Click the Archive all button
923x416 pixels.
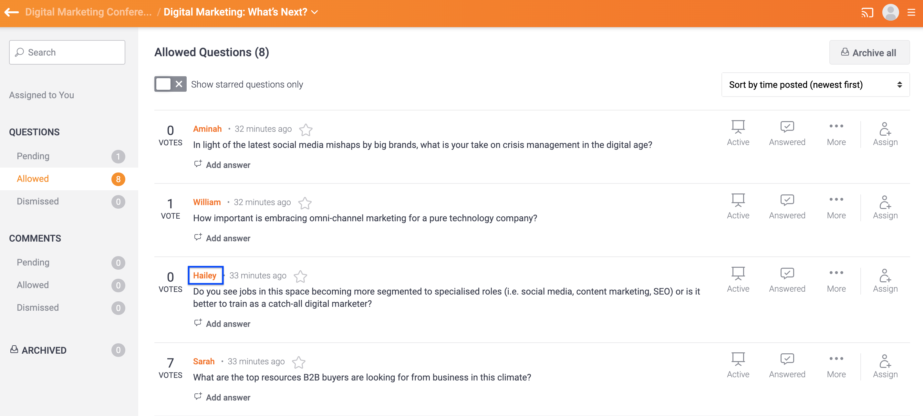coord(869,53)
